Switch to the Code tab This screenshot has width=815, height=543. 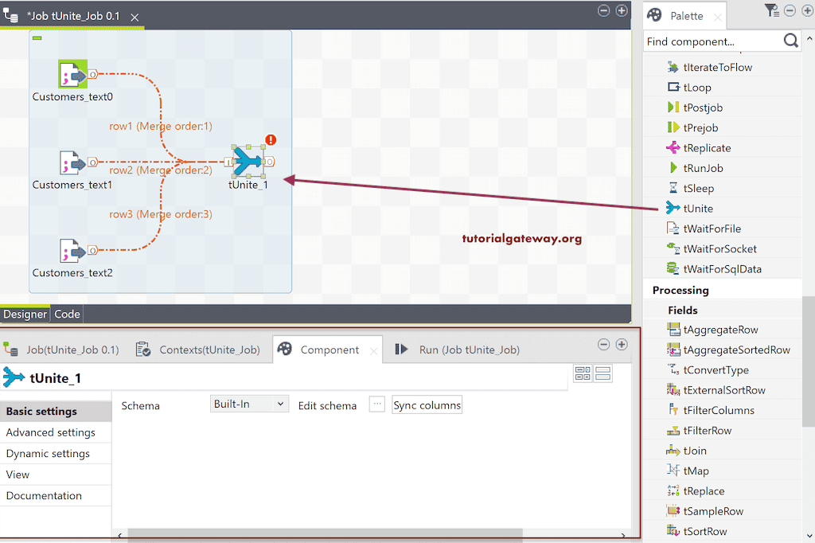[66, 314]
